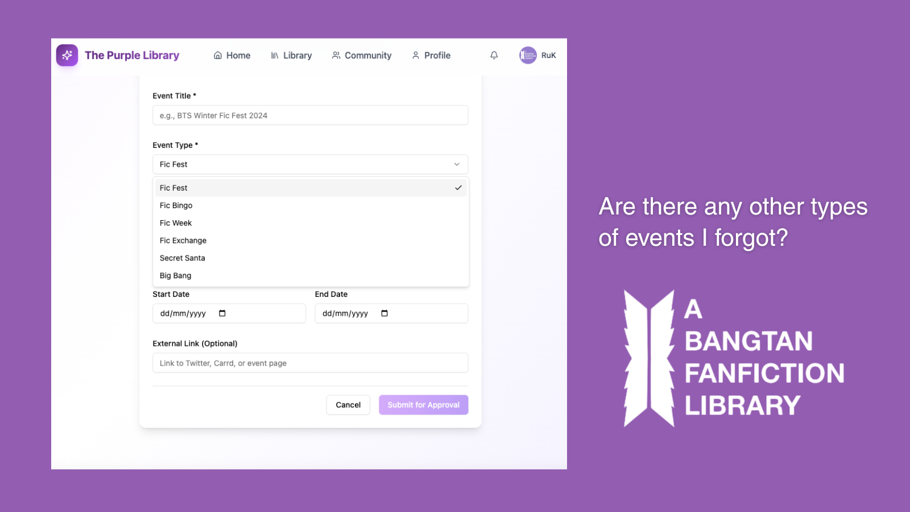Viewport: 910px width, 512px height.
Task: Choose Secret Santa event type
Action: tap(183, 258)
